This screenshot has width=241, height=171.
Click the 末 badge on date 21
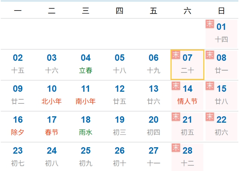pos(176,117)
